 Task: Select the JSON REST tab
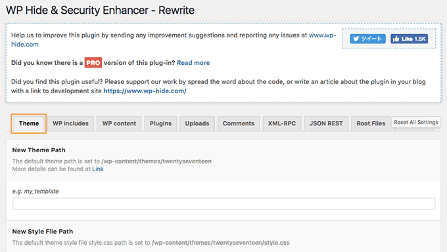(x=326, y=123)
